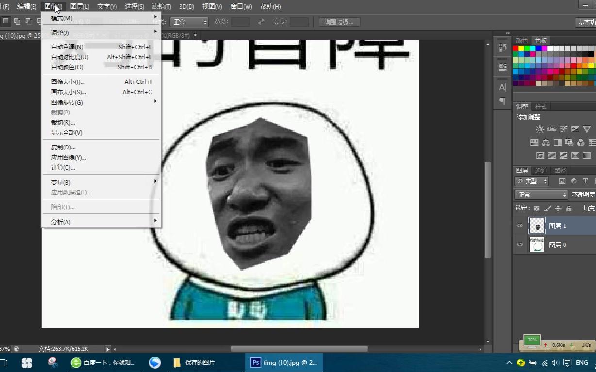Open the layer filter type dropdown 类型
The image size is (596, 372).
(531, 181)
